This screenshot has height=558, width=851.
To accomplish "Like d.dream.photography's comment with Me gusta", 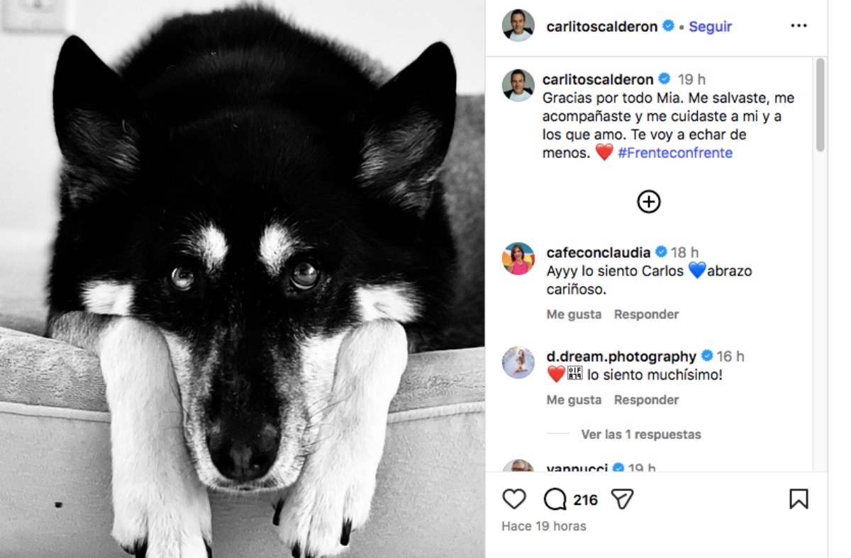I will [x=574, y=399].
